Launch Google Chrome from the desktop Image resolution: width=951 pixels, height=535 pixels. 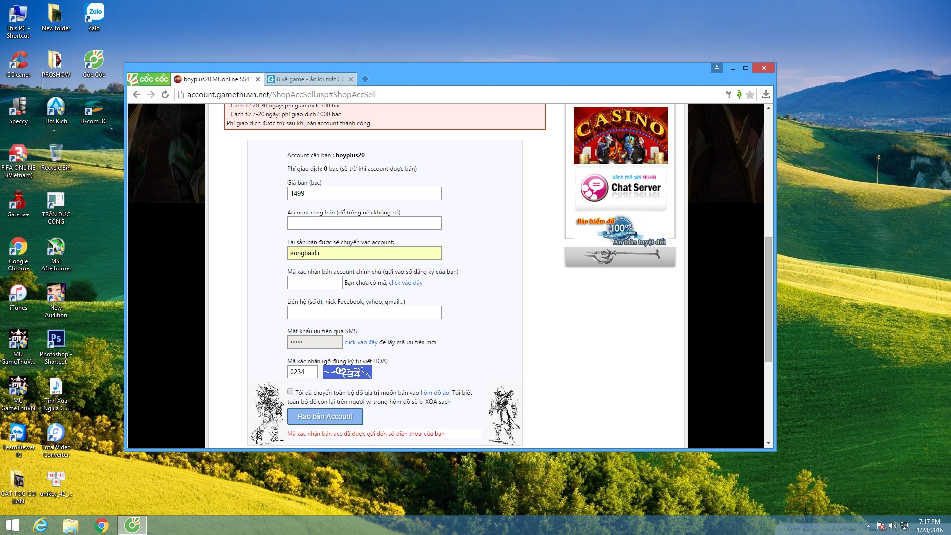18,254
